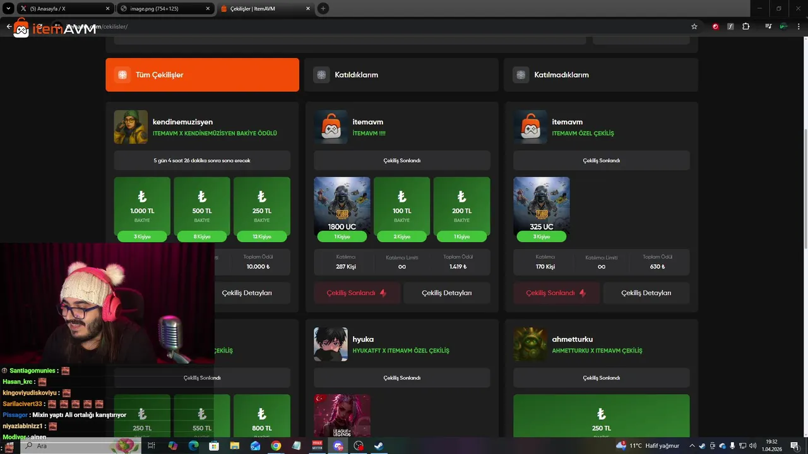Screen dimensions: 808x454
Task: Open the weather widget showing 11°C
Action: [x=648, y=446]
